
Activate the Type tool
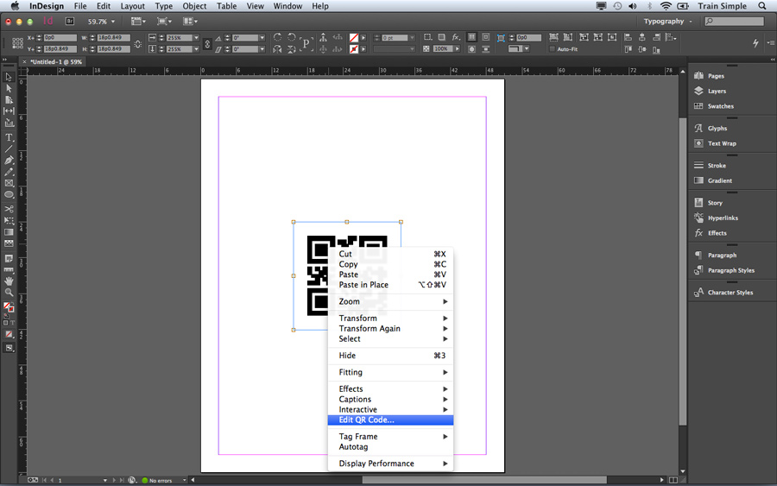(x=9, y=137)
